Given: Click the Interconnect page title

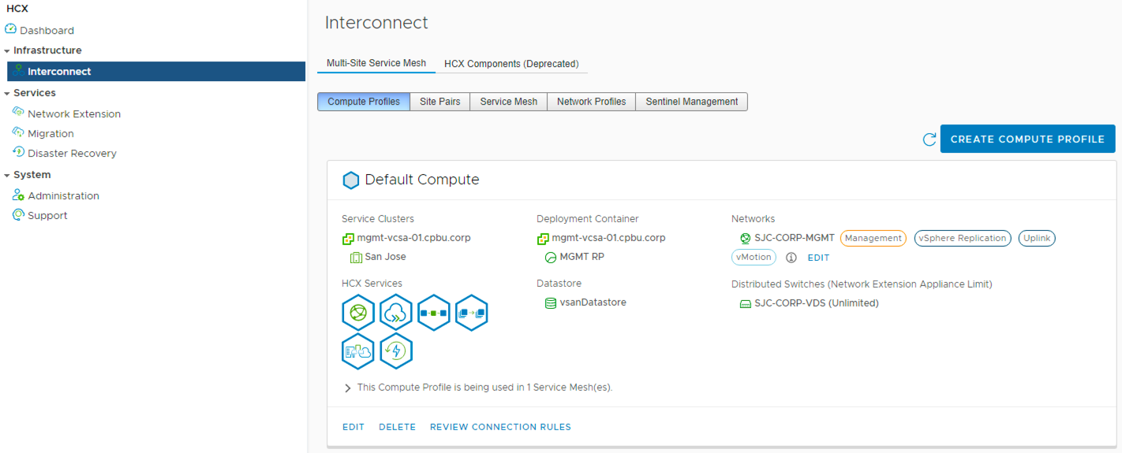Looking at the screenshot, I should (376, 23).
